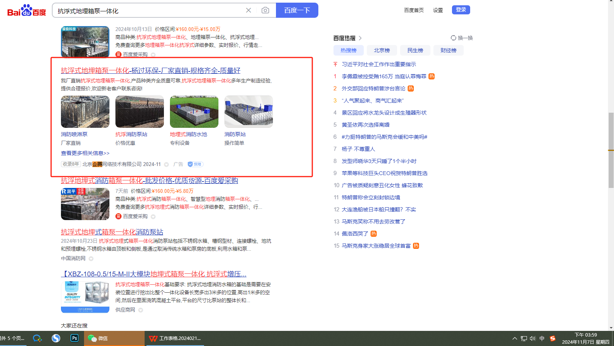Expand the system tray hidden icons arrow
The width and height of the screenshot is (614, 346).
pyautogui.click(x=514, y=338)
